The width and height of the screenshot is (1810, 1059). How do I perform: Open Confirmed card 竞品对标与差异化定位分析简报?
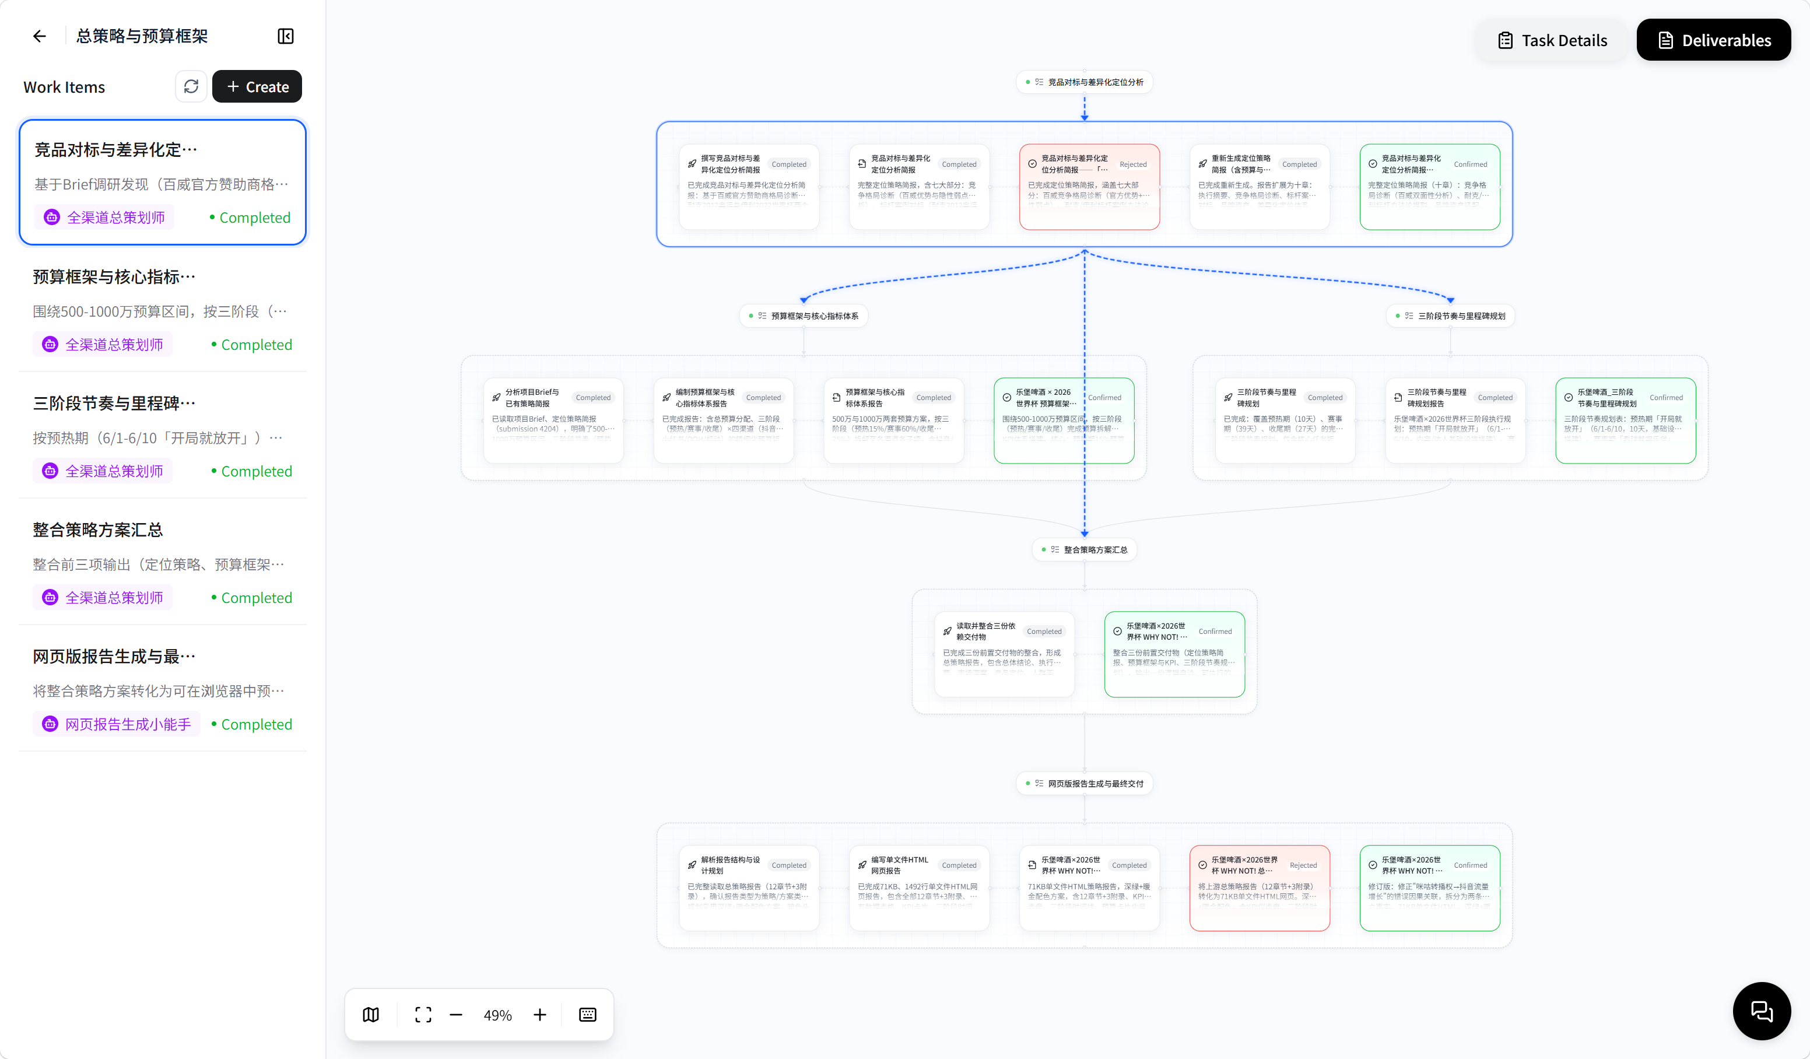[x=1430, y=187]
